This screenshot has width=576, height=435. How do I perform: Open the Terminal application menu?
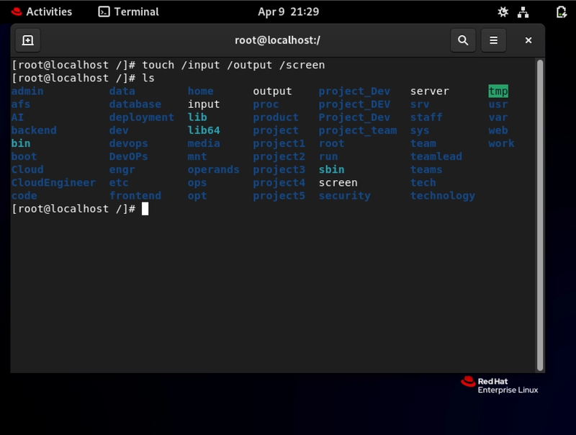[x=129, y=12]
